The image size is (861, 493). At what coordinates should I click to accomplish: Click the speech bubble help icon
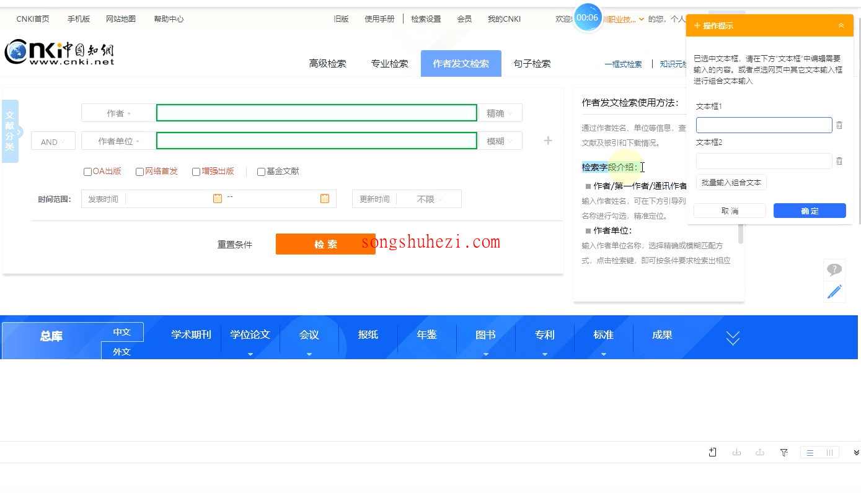[834, 270]
